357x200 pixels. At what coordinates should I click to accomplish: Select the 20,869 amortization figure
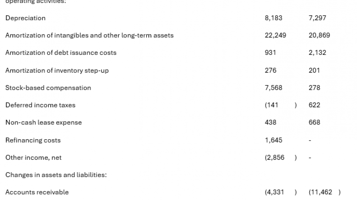pos(319,35)
